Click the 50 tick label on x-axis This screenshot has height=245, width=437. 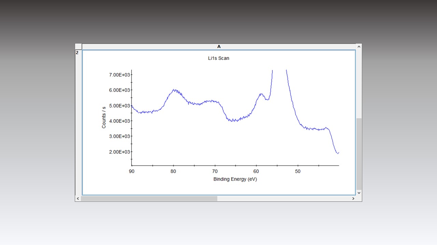(298, 171)
